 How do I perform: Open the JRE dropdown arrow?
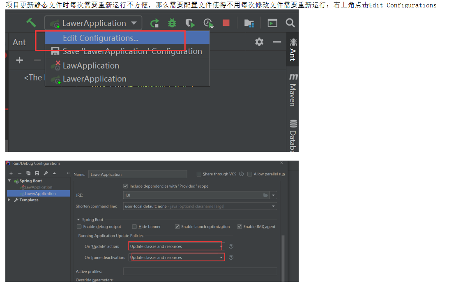pos(274,195)
